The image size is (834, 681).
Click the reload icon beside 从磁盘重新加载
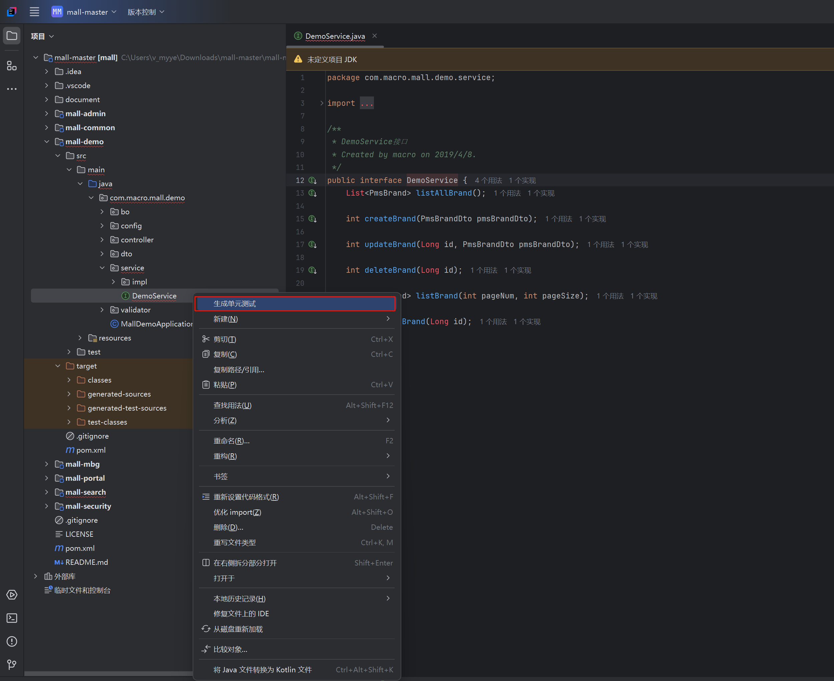tap(206, 629)
